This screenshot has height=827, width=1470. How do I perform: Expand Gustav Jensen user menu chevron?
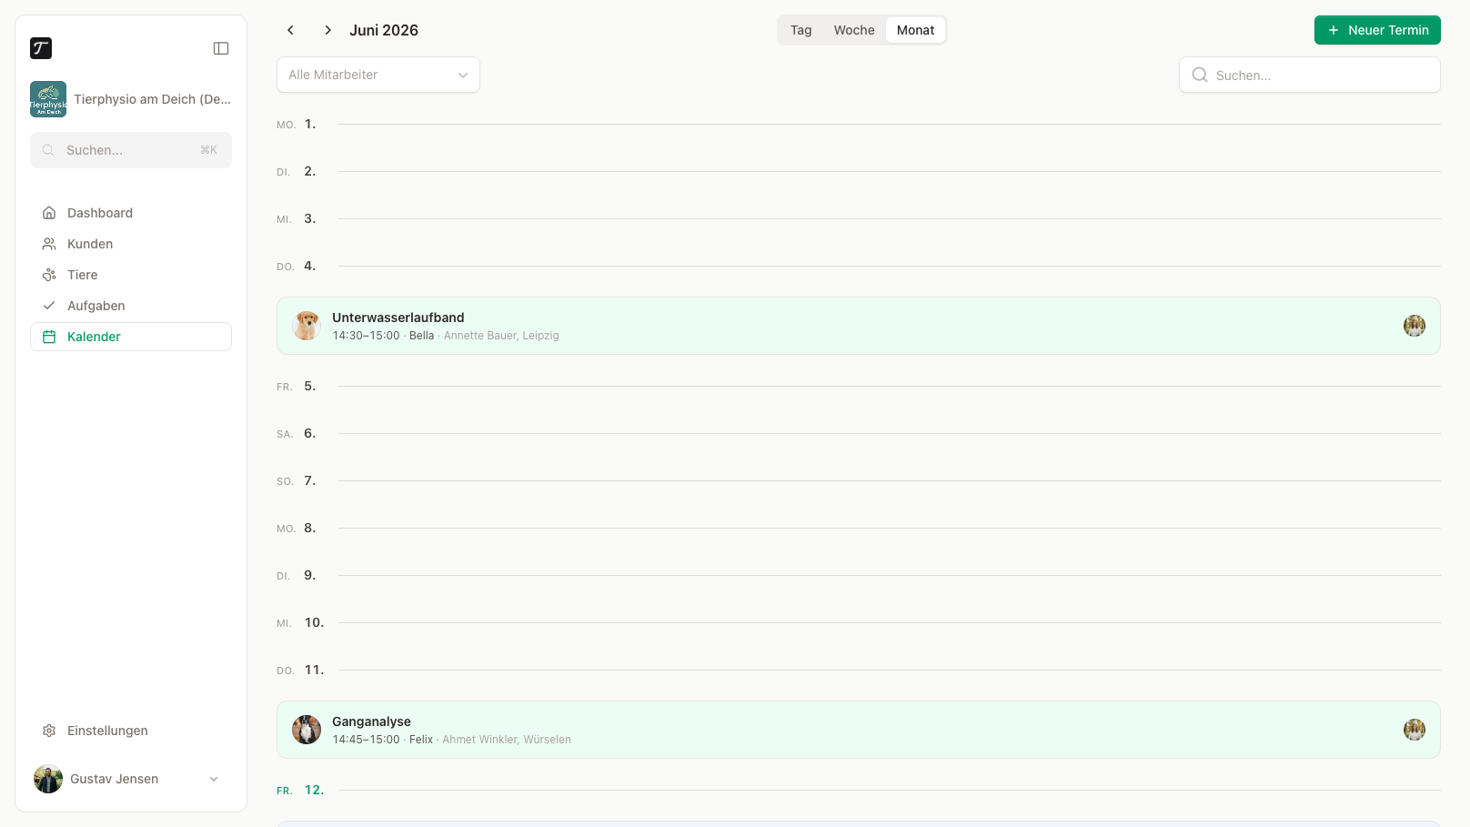pos(214,779)
